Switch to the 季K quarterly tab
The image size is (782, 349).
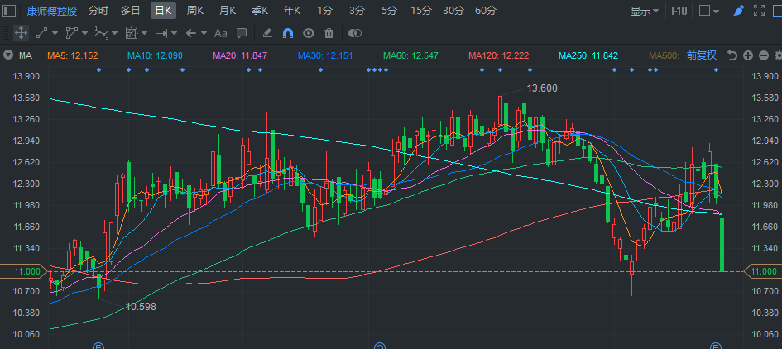tap(260, 11)
